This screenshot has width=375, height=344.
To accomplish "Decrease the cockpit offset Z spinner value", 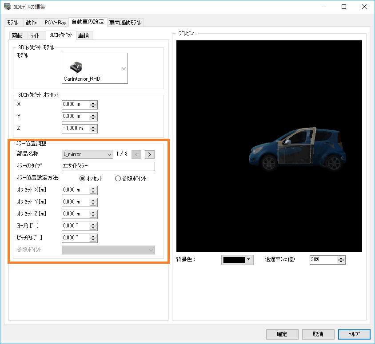I will click(93, 130).
